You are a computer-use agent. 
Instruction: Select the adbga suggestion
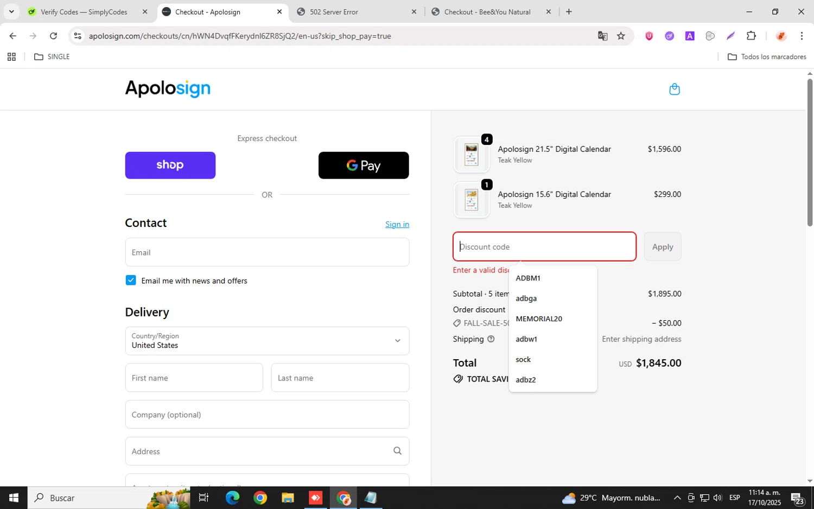coord(553,298)
